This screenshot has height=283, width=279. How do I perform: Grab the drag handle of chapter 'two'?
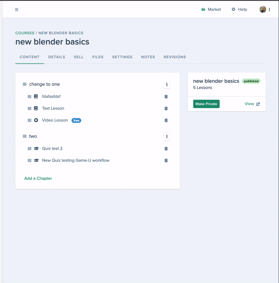point(24,136)
